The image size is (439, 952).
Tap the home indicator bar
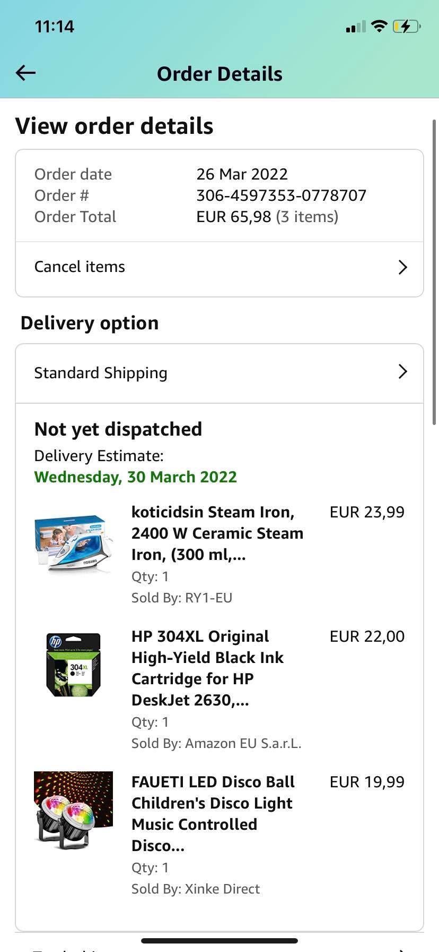coord(219,941)
